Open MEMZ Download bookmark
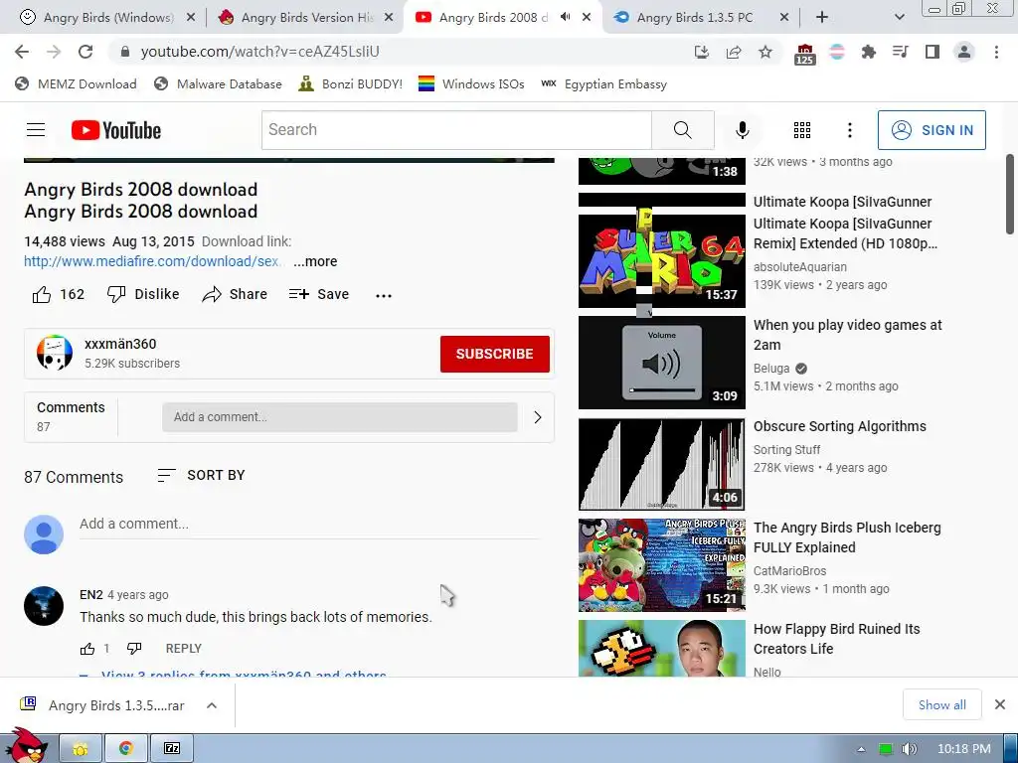Viewport: 1018px width, 763px height. tap(76, 84)
